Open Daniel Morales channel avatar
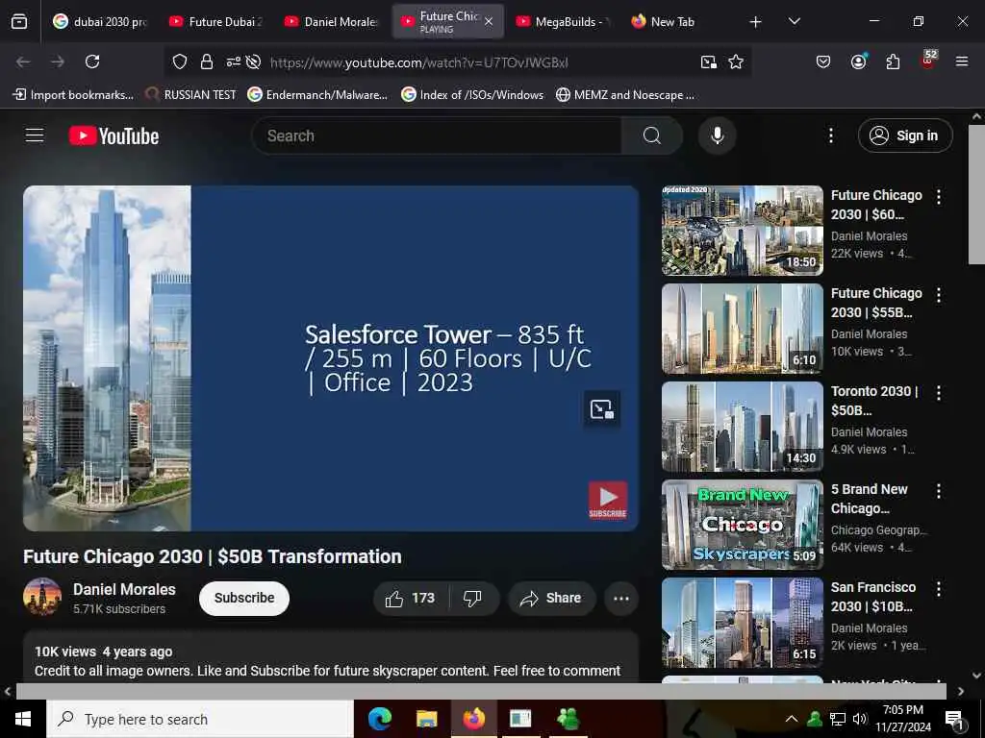Image resolution: width=985 pixels, height=738 pixels. [x=42, y=597]
